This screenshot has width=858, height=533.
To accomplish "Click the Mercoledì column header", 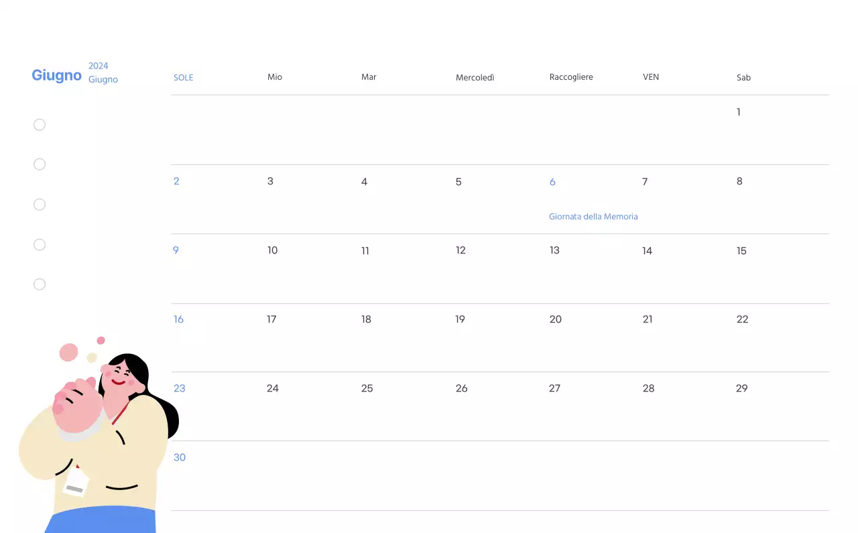I will [475, 77].
